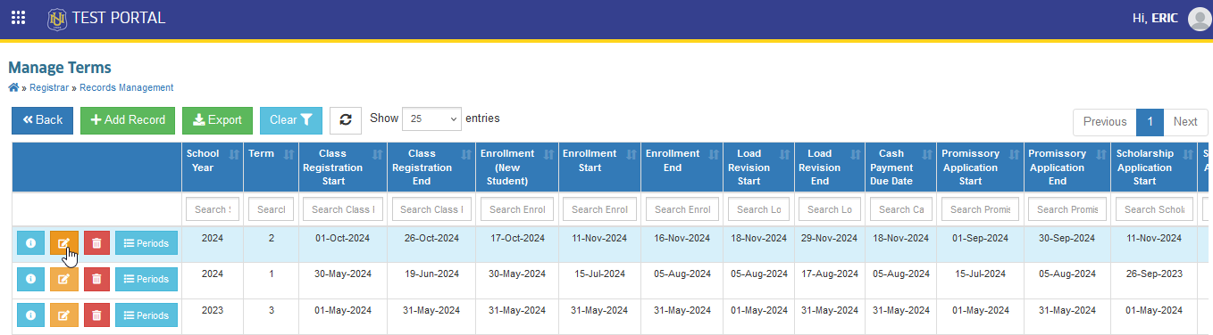Go to Next page
This screenshot has width=1213, height=335.
1185,122
